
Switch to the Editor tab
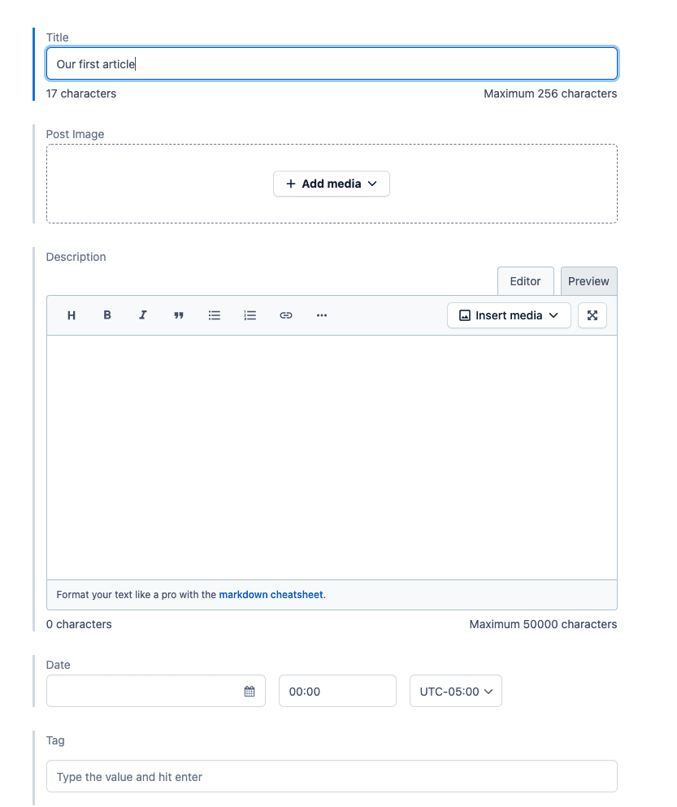[x=525, y=281]
